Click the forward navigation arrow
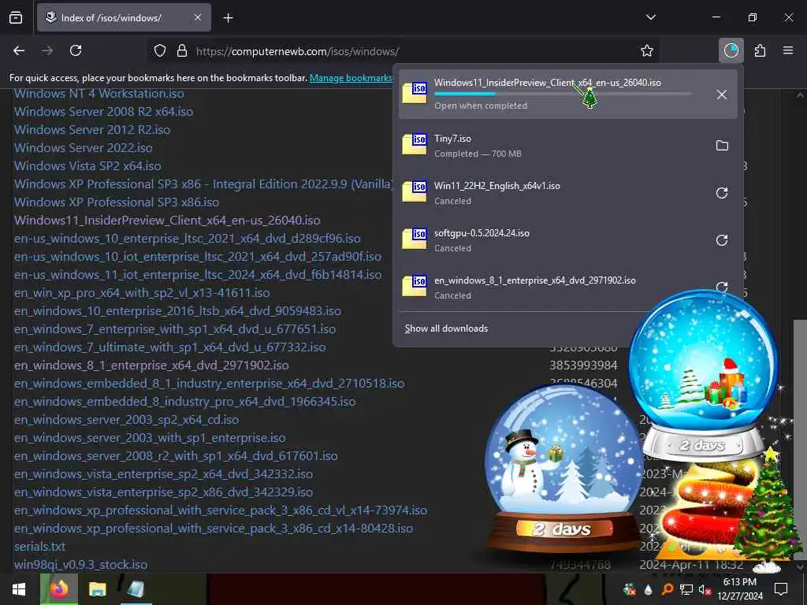This screenshot has height=605, width=807. point(47,50)
